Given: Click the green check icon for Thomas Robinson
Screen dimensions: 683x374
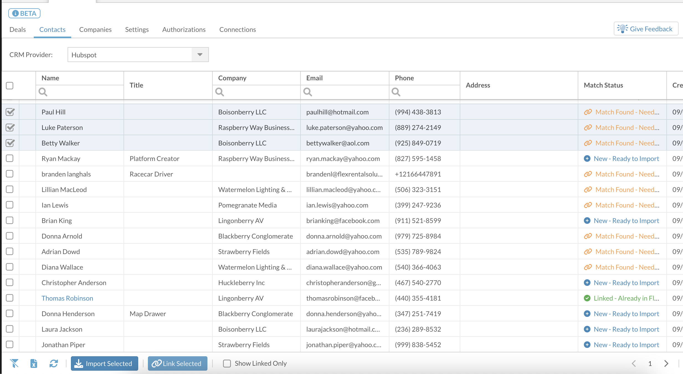Looking at the screenshot, I should point(587,298).
